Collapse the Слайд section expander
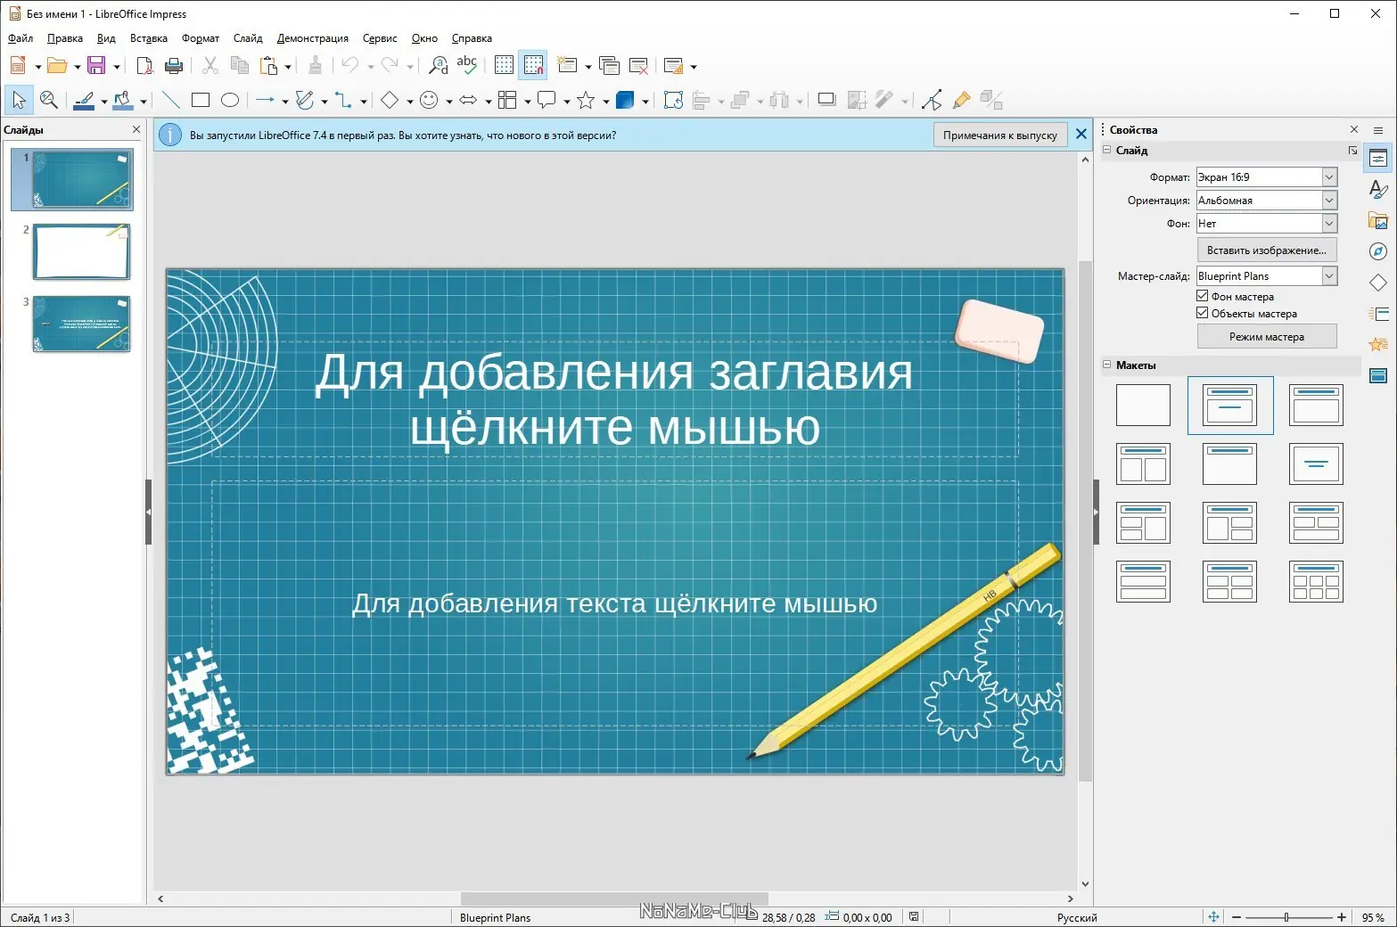This screenshot has height=927, width=1397. point(1107,150)
